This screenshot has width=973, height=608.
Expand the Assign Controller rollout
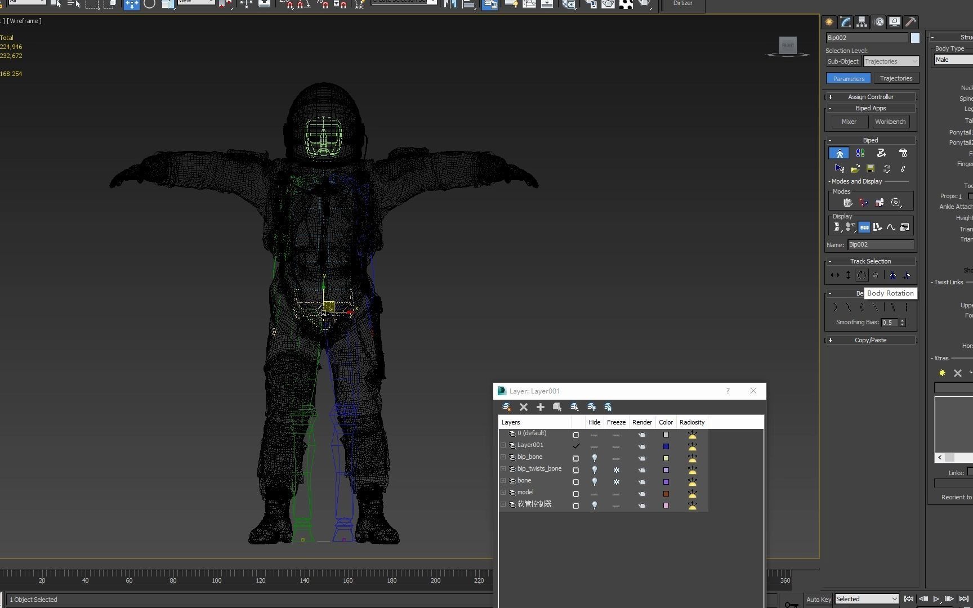point(870,97)
